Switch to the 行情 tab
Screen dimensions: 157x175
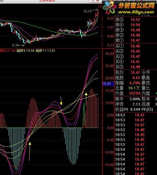pyautogui.click(x=95, y=1)
